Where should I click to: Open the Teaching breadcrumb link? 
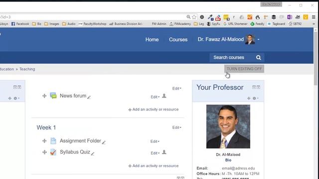click(x=27, y=69)
